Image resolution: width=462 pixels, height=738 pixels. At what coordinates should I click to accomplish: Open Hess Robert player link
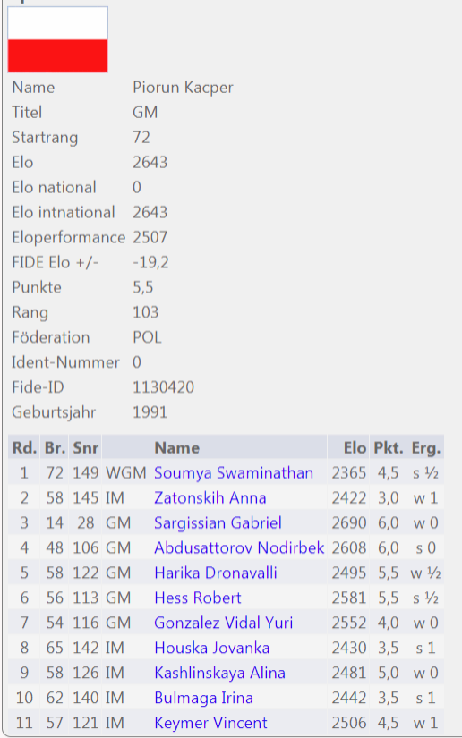coord(197,598)
